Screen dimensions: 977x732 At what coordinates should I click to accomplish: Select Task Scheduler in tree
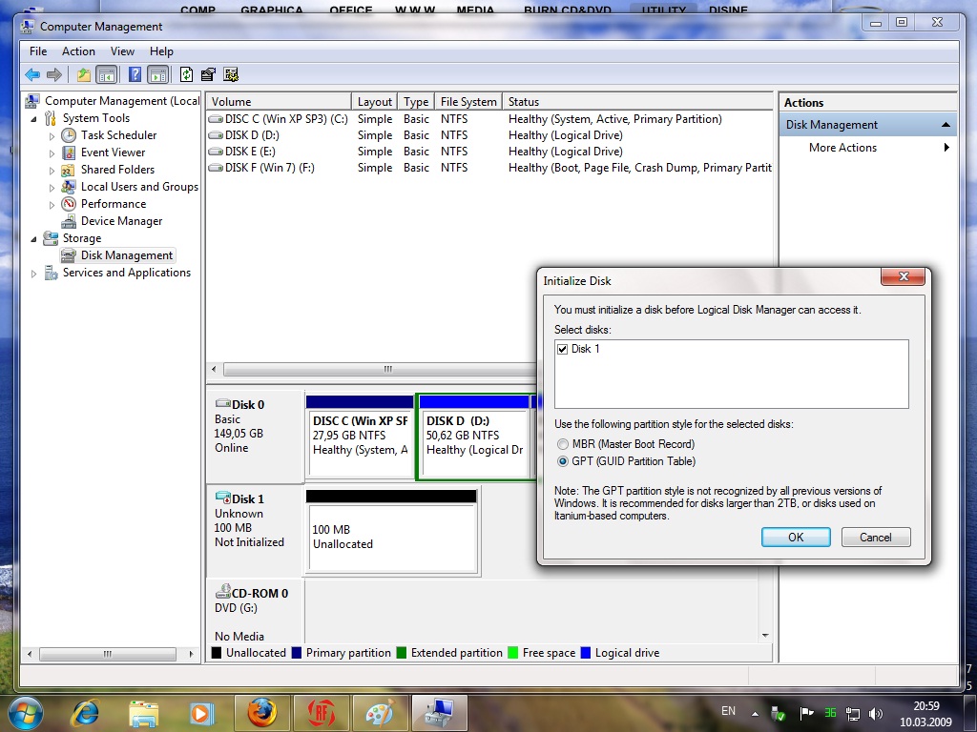(118, 135)
